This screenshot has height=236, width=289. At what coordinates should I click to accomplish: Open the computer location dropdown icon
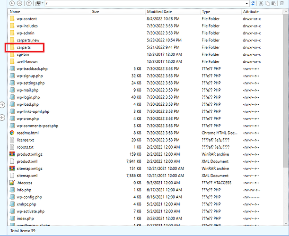point(39,3)
